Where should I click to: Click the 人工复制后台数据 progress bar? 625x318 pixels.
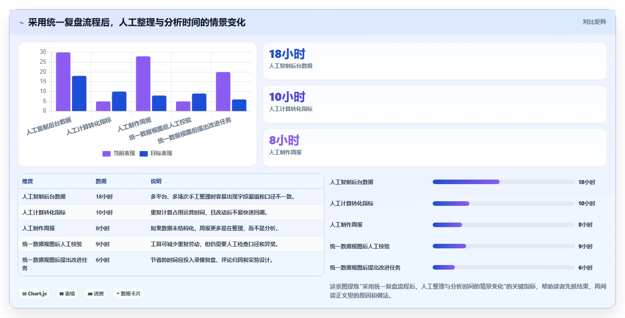503,182
